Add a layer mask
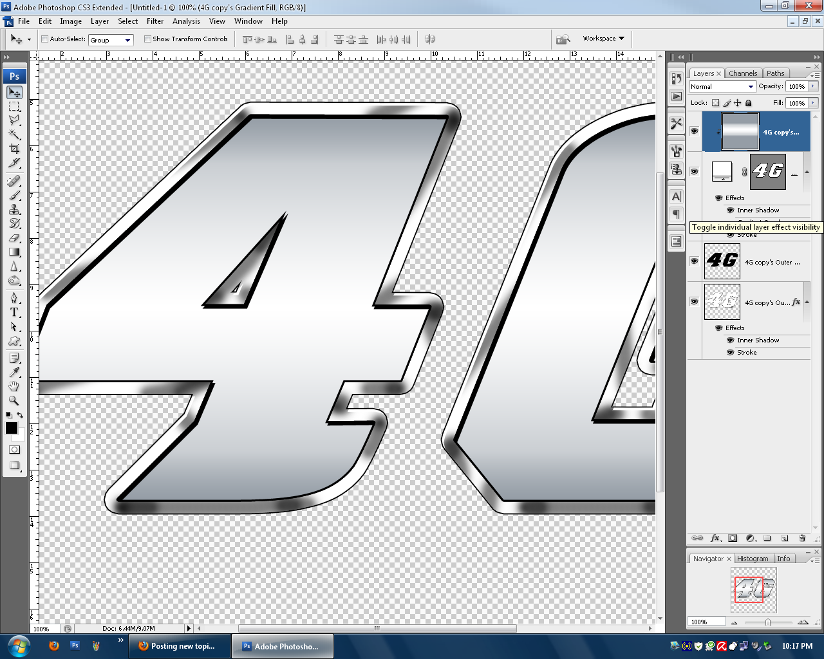Viewport: 824px width, 659px height. (733, 538)
